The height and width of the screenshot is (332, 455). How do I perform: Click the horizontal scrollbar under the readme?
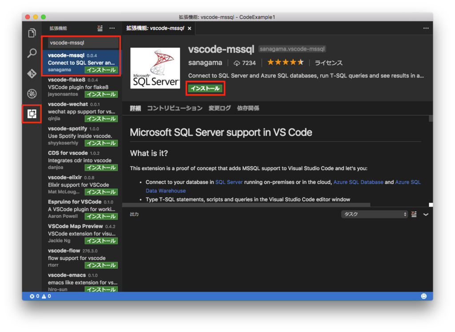pyautogui.click(x=246, y=205)
